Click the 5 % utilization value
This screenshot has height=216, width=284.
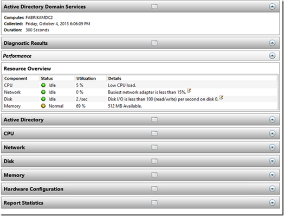[x=80, y=85]
